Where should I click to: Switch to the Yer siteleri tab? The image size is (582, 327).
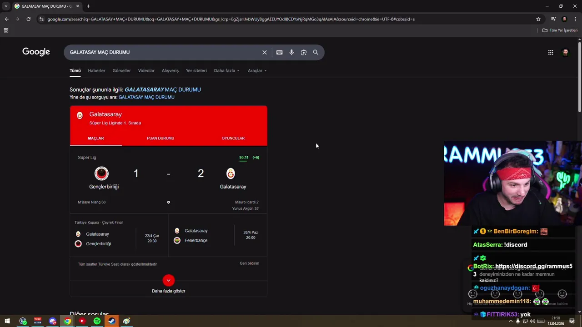coord(196,70)
